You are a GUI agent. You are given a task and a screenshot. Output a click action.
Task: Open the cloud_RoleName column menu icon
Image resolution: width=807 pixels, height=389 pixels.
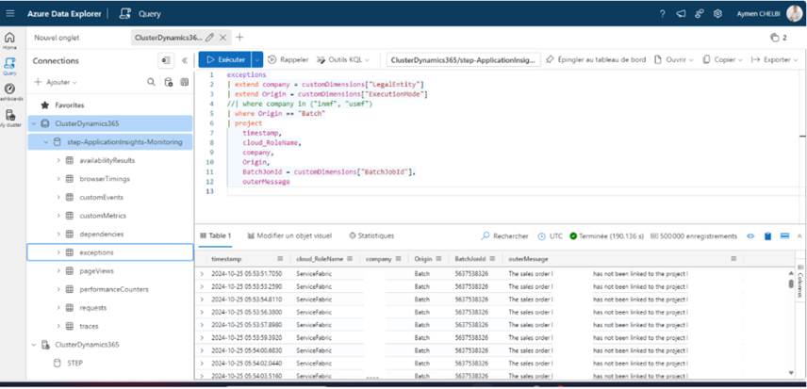coord(350,259)
